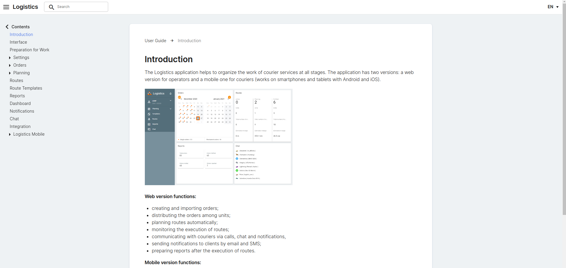
Task: Click the breadcrumb arrow icon
Action: (x=172, y=41)
